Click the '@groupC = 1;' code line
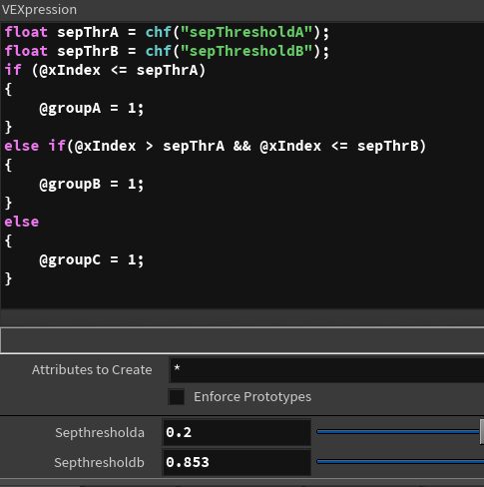 92,259
